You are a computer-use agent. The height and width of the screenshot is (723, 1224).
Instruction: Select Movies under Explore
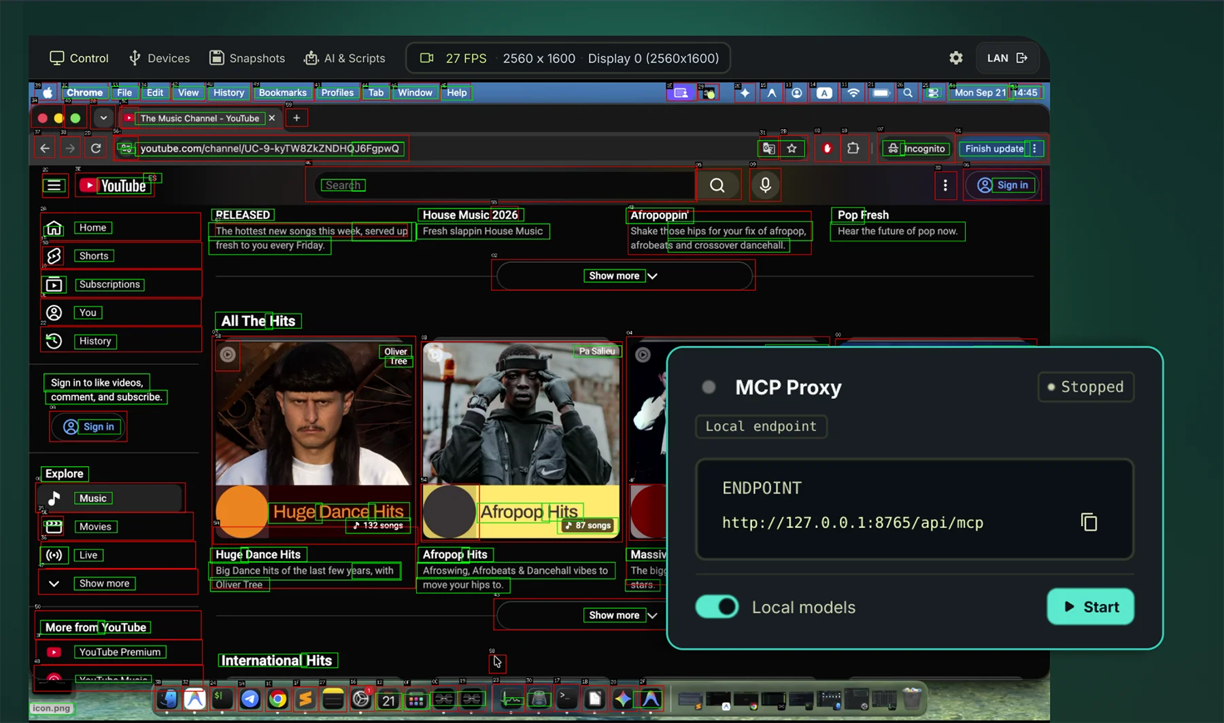tap(116, 527)
